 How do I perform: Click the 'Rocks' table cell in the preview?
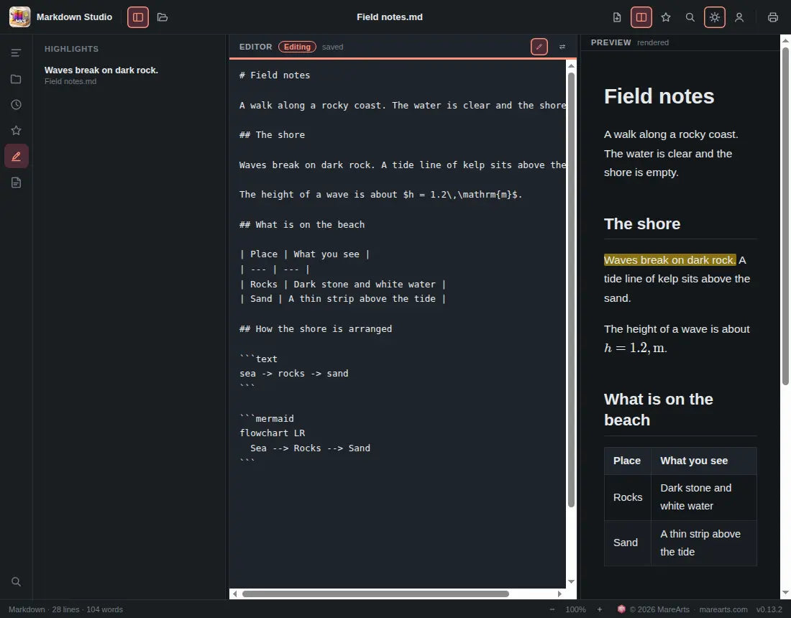[628, 497]
